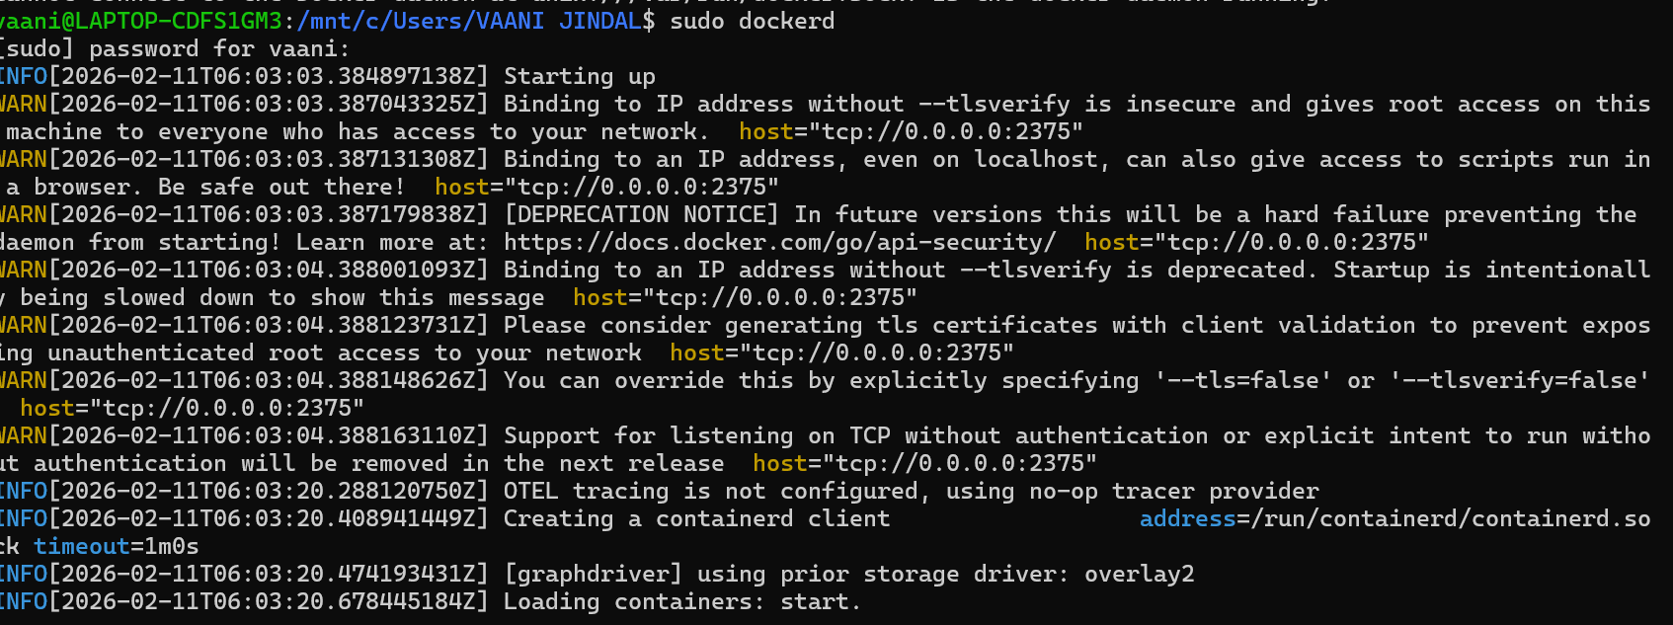
Task: Click 'Creating a containerd client' log text
Action: click(696, 518)
